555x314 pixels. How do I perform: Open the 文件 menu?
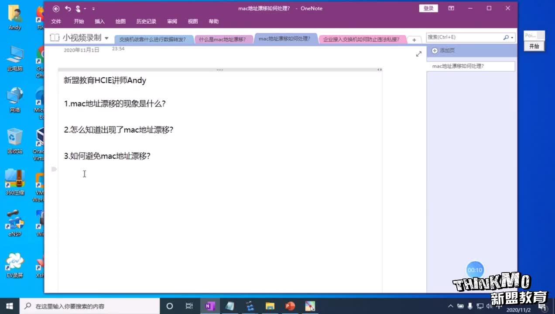(56, 21)
